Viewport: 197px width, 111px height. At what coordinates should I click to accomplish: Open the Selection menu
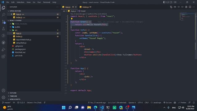click(21, 2)
